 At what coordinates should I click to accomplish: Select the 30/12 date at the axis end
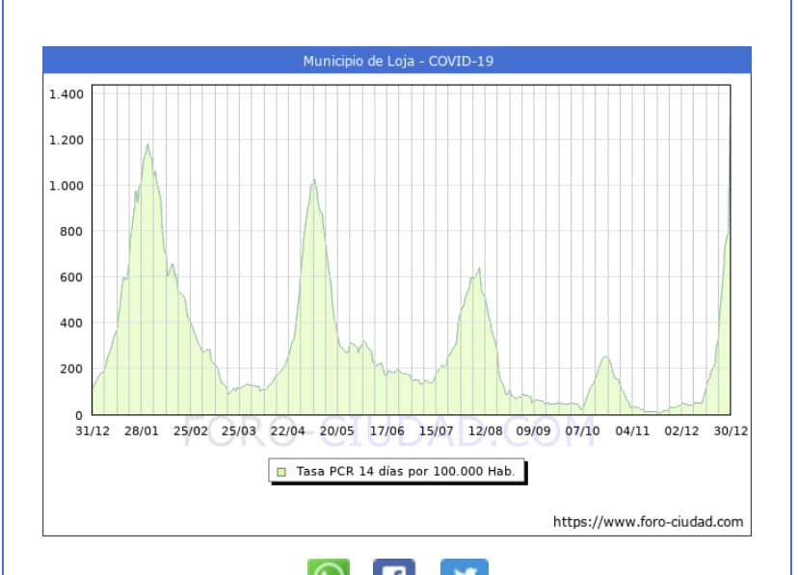[731, 431]
